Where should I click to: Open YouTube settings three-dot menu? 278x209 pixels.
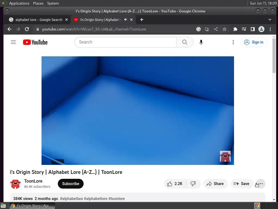(x=233, y=42)
